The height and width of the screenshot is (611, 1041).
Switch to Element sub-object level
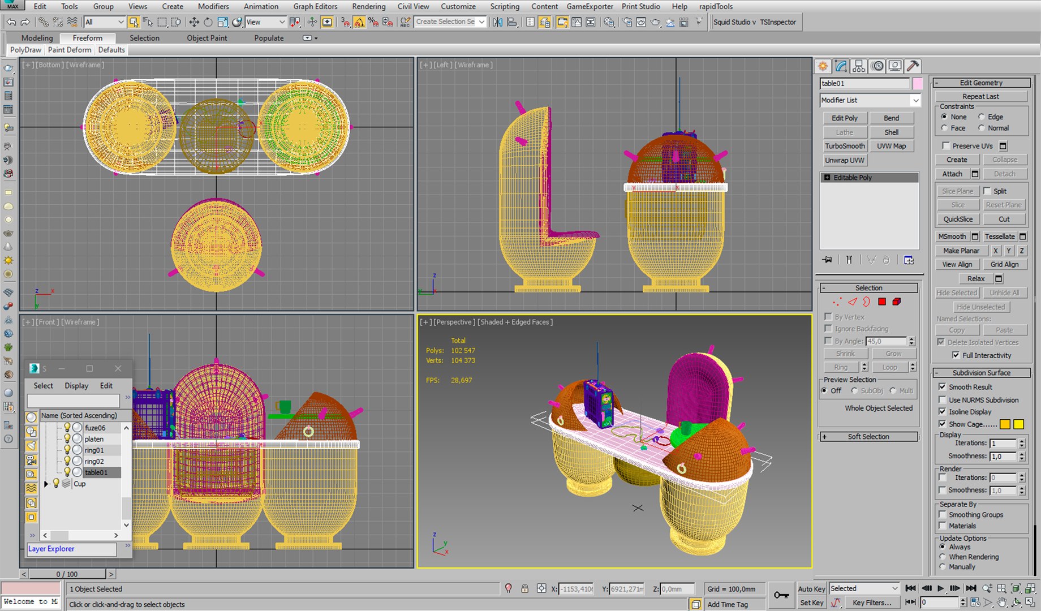pos(897,302)
